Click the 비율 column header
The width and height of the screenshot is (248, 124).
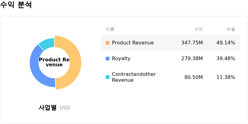coord(231,29)
